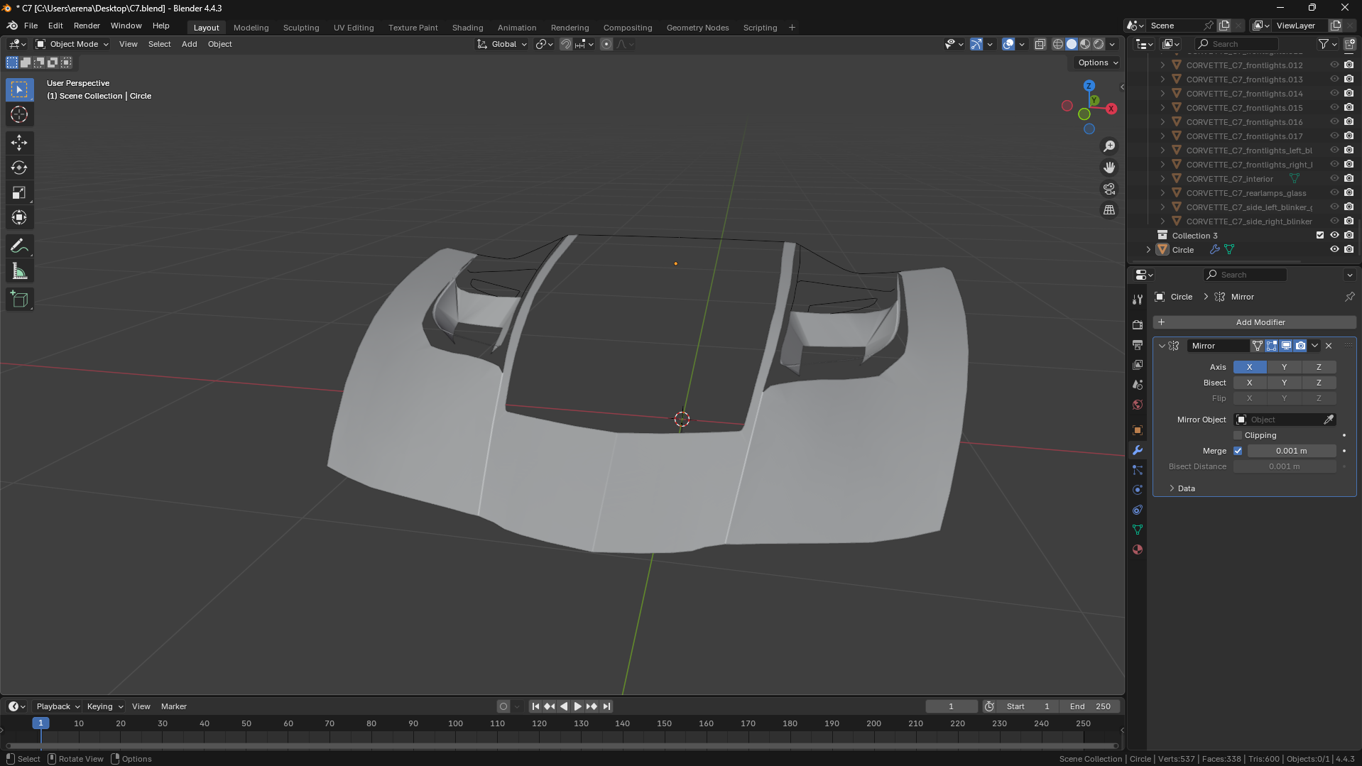Viewport: 1362px width, 766px height.
Task: Open the Output properties tab
Action: coord(1138,344)
